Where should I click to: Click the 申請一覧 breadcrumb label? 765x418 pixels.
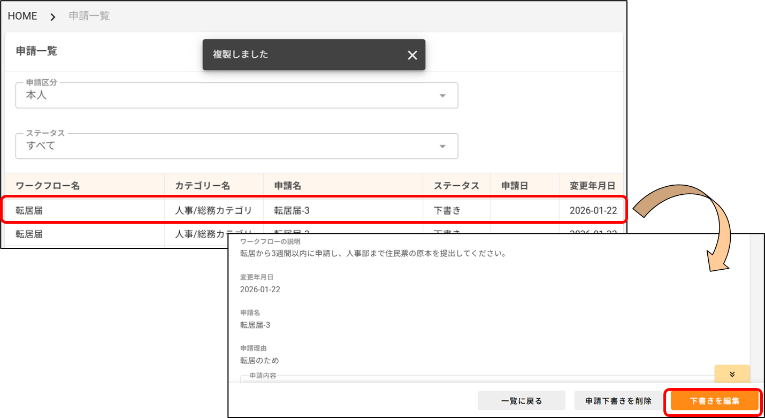coord(89,16)
